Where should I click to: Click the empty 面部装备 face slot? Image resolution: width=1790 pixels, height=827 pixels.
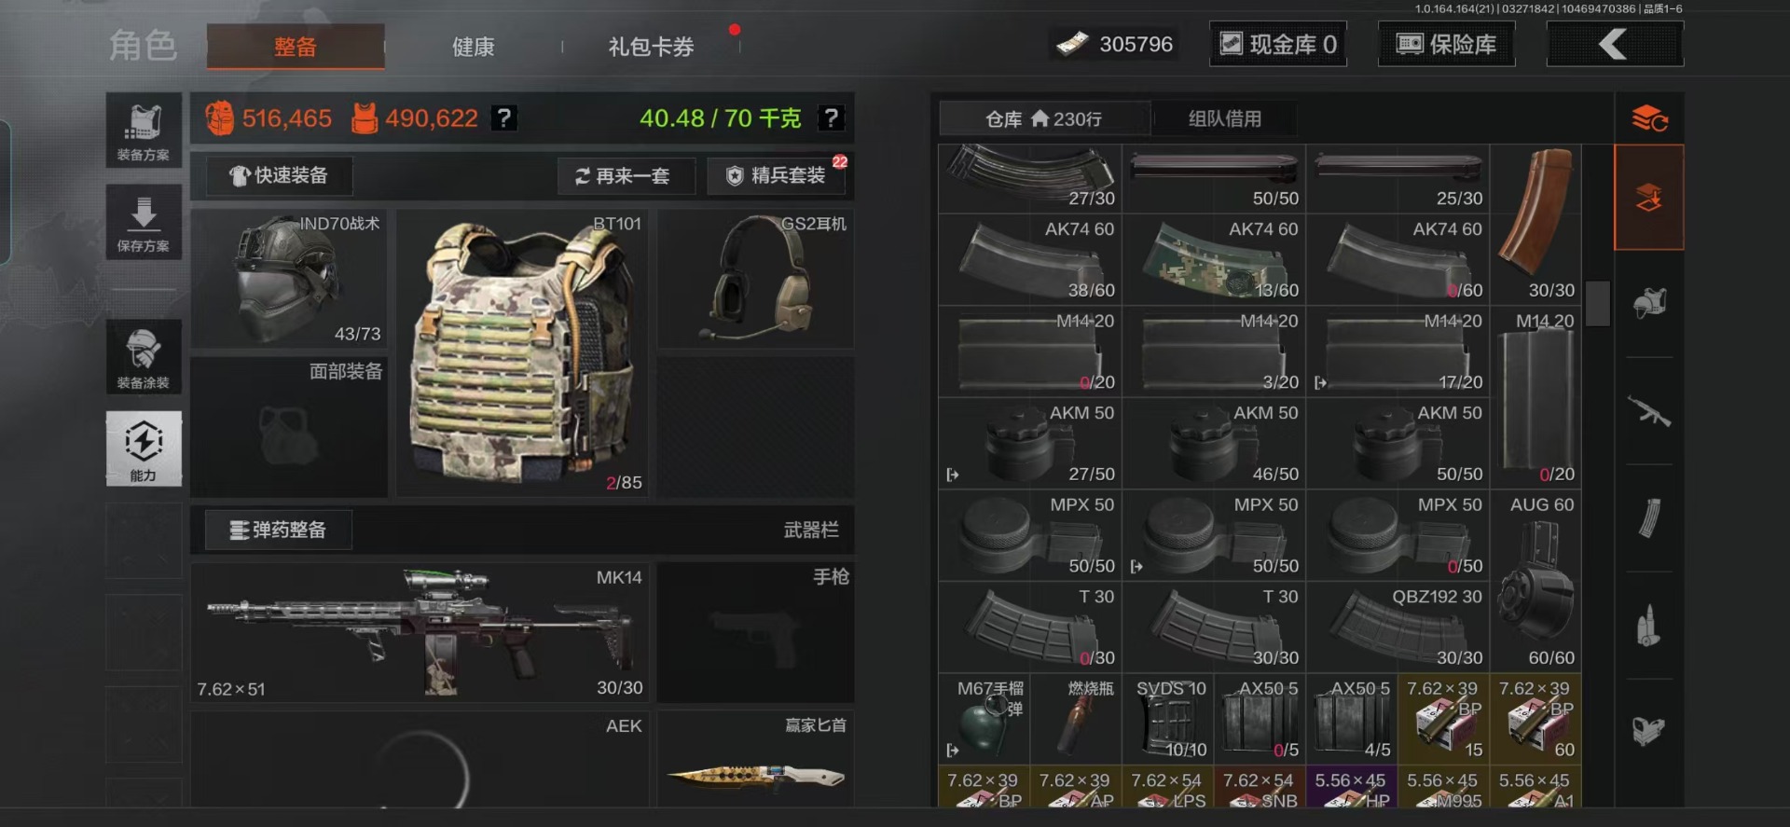pyautogui.click(x=289, y=427)
